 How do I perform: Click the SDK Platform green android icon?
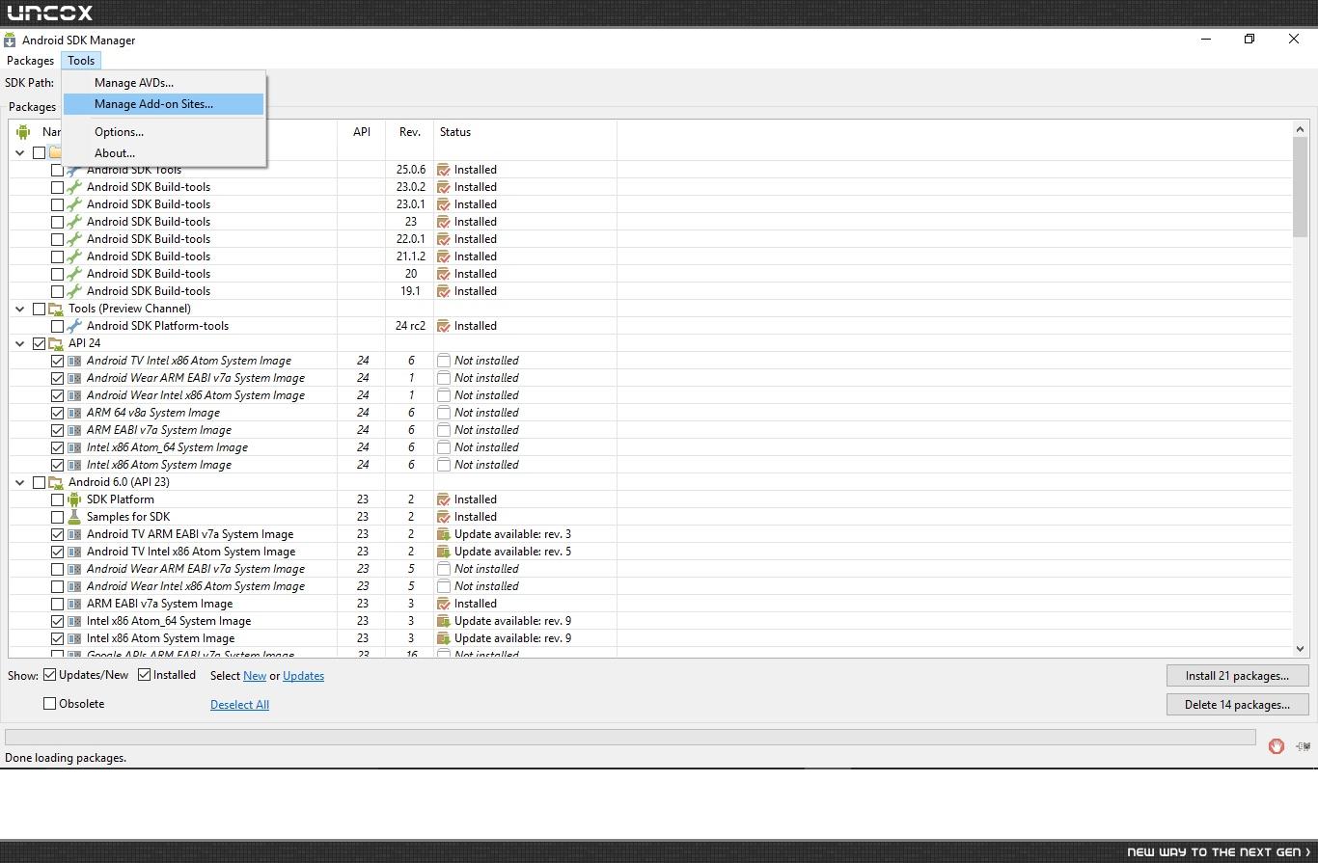point(74,499)
